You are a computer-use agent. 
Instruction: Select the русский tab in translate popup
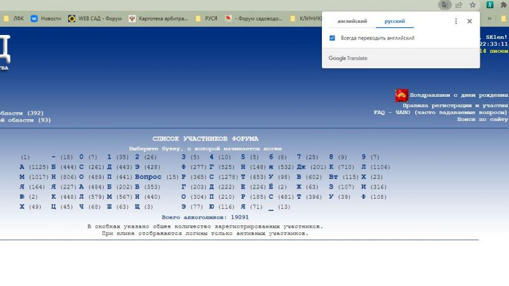point(394,22)
